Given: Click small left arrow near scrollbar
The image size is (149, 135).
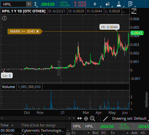Looking at the screenshot, I should 70,118.
